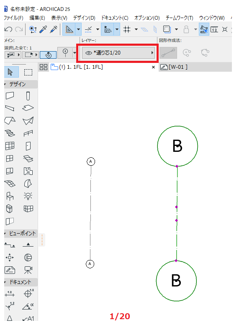Screen dimensions: 234x333
Task: Select the Marquee tool
Action: pyautogui.click(x=28, y=72)
